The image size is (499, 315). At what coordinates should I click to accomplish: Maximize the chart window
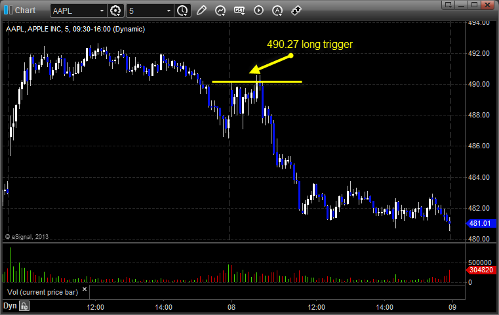click(475, 5)
